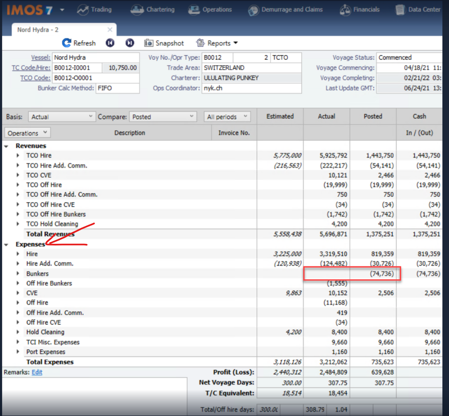Screen dimensions: 449x416
Task: Collapse the Revenues section
Action: click(7, 146)
